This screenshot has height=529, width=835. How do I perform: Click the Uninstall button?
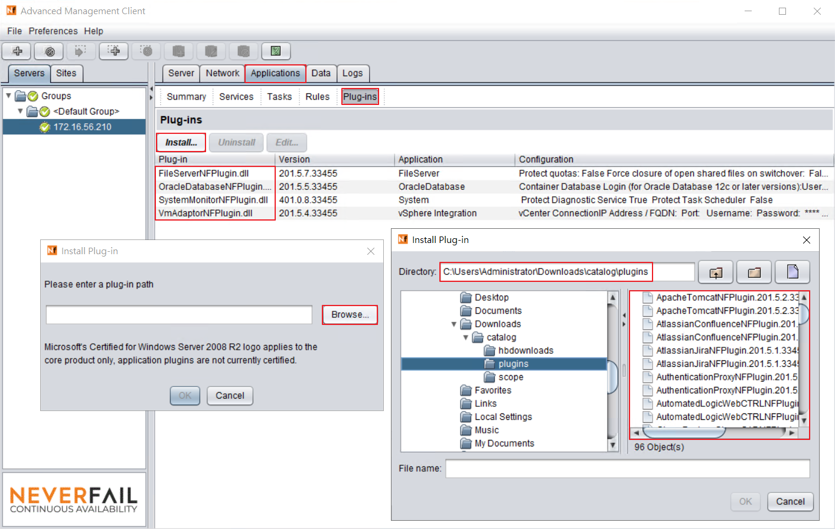tap(236, 142)
